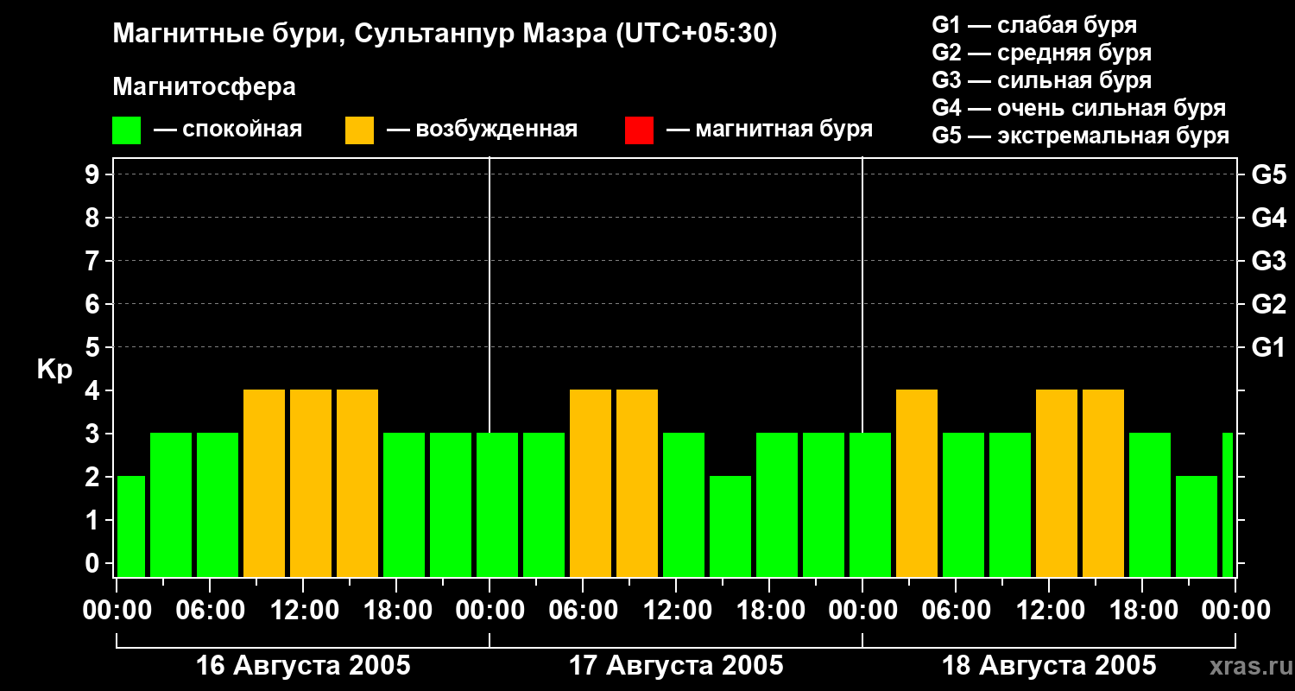Screen dimensions: 1295x691
Task: Click the leftmost '00:00' time label
Action: 117,611
